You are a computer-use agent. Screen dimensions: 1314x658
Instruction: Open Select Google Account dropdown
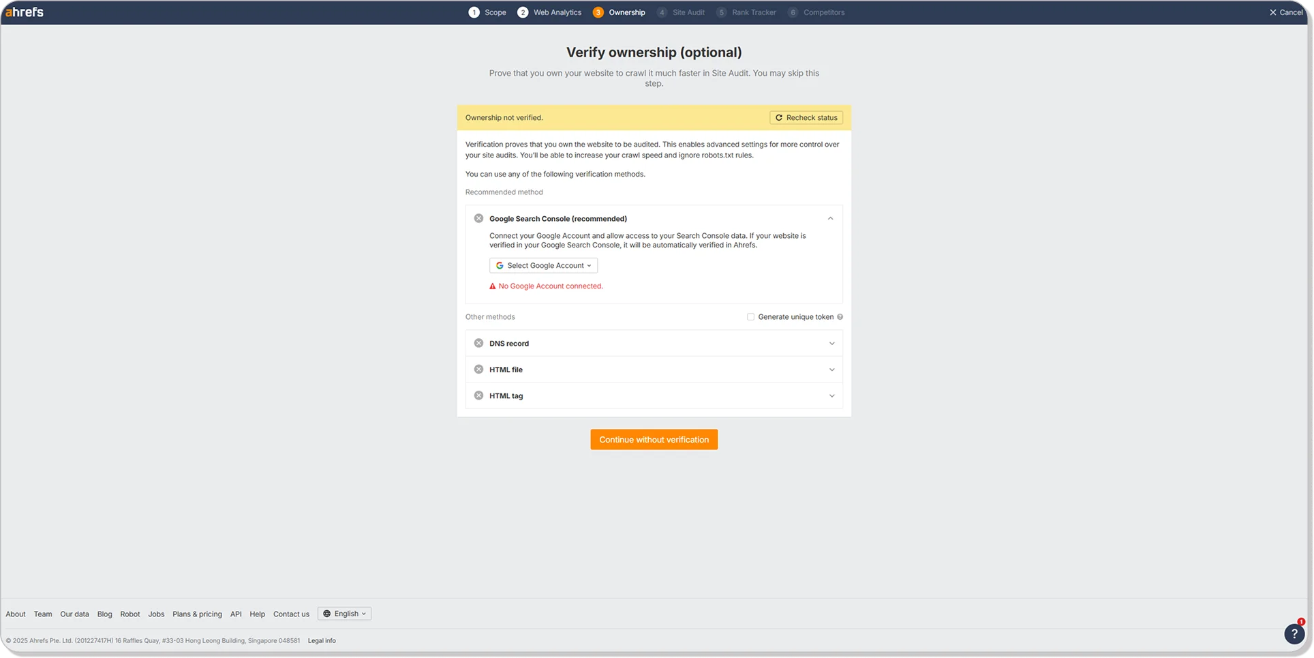[543, 266]
